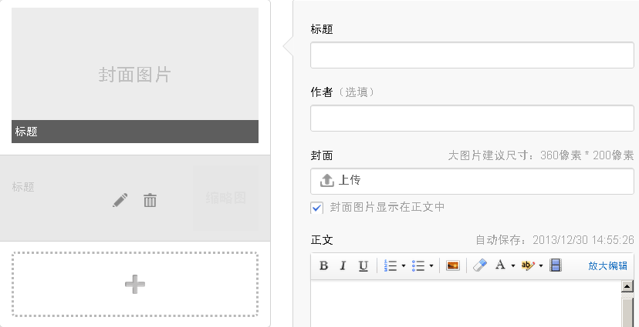
Task: Open the numbered list style dropdown arrow
Action: click(x=404, y=265)
